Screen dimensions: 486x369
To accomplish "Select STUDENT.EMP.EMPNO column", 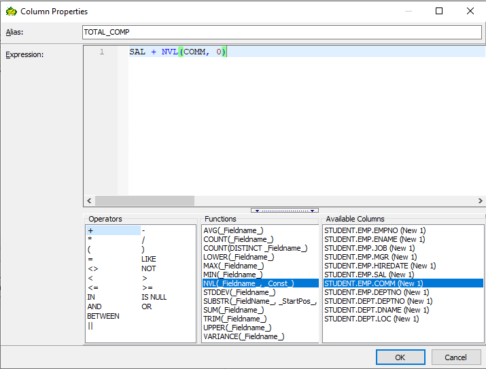I will [375, 230].
